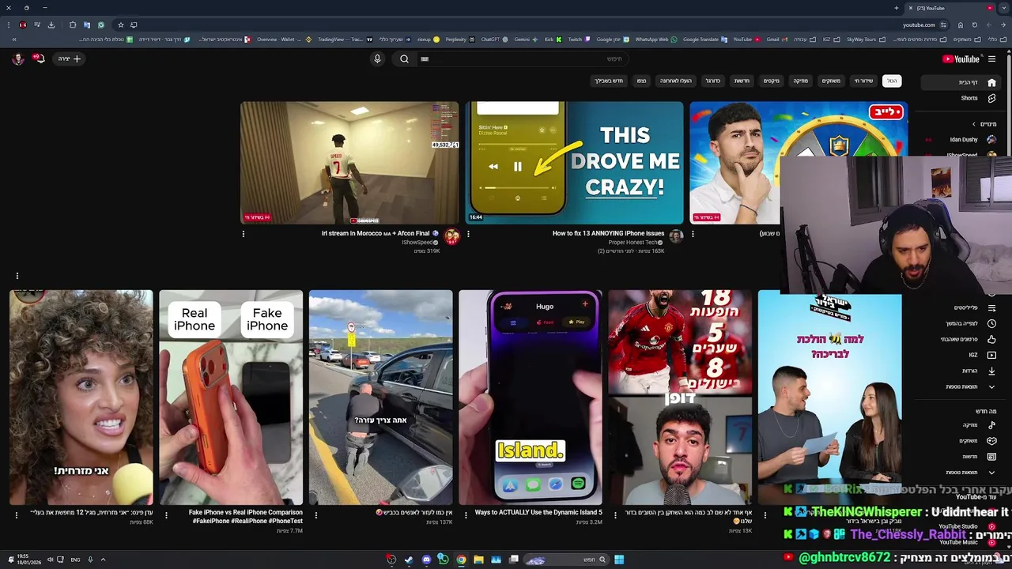The height and width of the screenshot is (569, 1012).
Task: Open Liked videos thumbs-up icon
Action: click(x=991, y=339)
